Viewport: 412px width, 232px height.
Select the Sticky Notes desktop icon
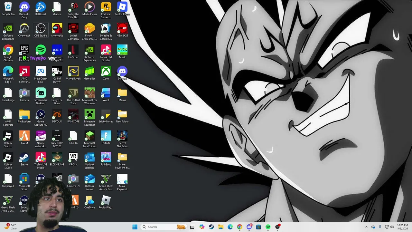click(106, 117)
